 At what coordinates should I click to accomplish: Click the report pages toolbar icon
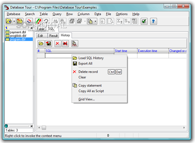point(135,21)
